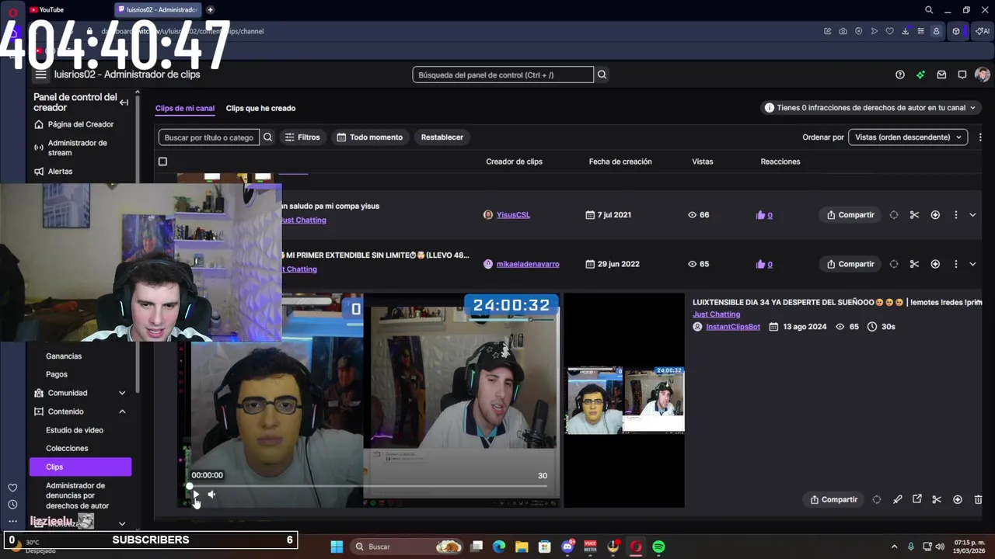Open the inbox mail icon

pos(941,75)
